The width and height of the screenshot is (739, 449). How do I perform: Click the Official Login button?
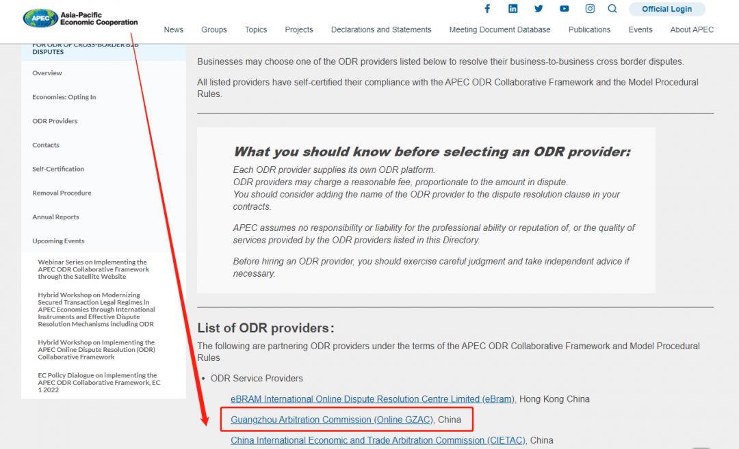667,9
